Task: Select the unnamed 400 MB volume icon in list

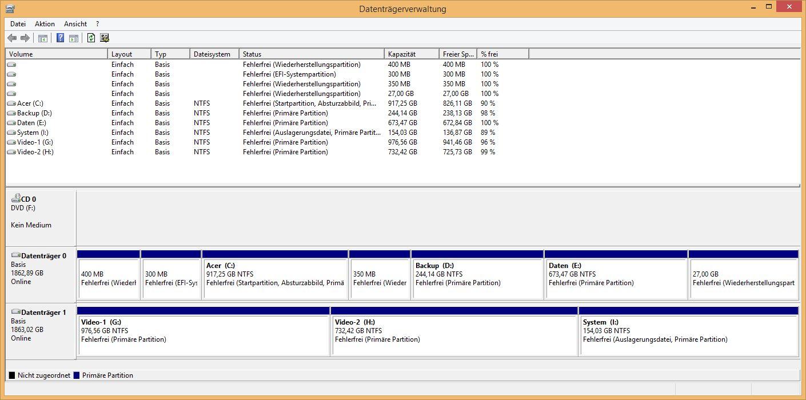Action: point(11,65)
